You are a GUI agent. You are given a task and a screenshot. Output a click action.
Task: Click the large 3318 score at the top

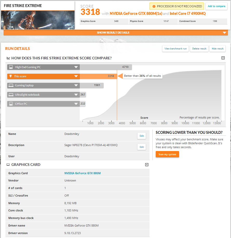90,12
